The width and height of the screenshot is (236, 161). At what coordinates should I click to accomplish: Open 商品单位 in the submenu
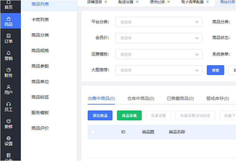[x=40, y=82]
